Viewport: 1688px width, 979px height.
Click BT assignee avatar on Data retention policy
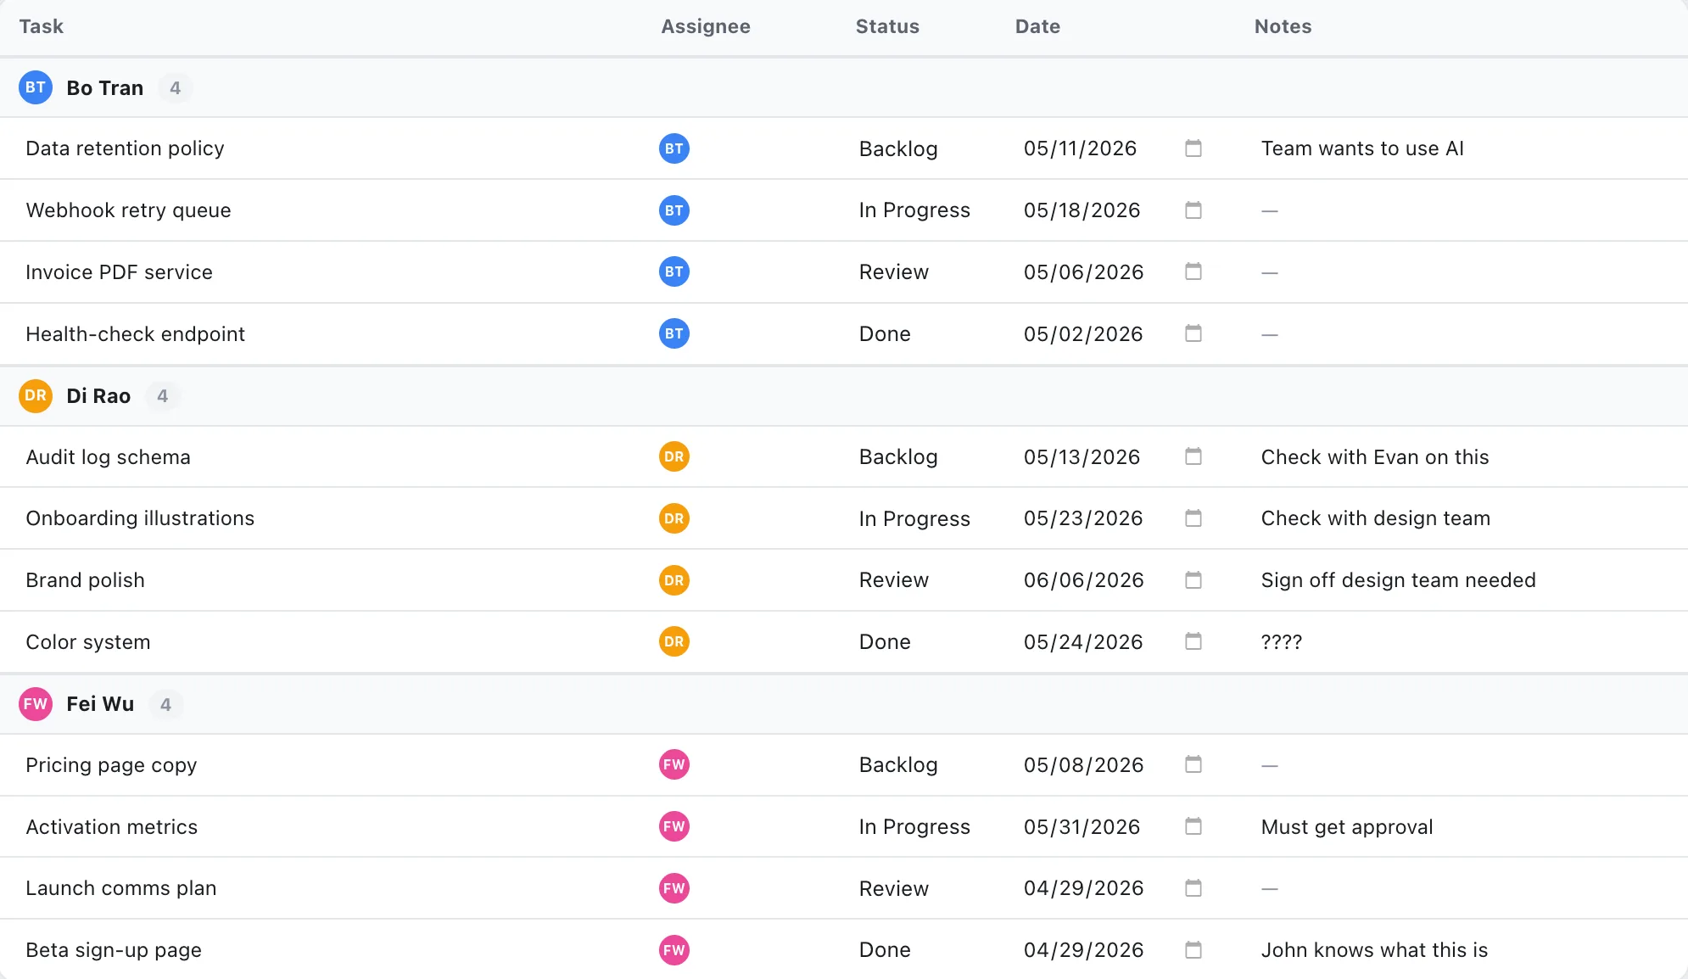(x=674, y=148)
